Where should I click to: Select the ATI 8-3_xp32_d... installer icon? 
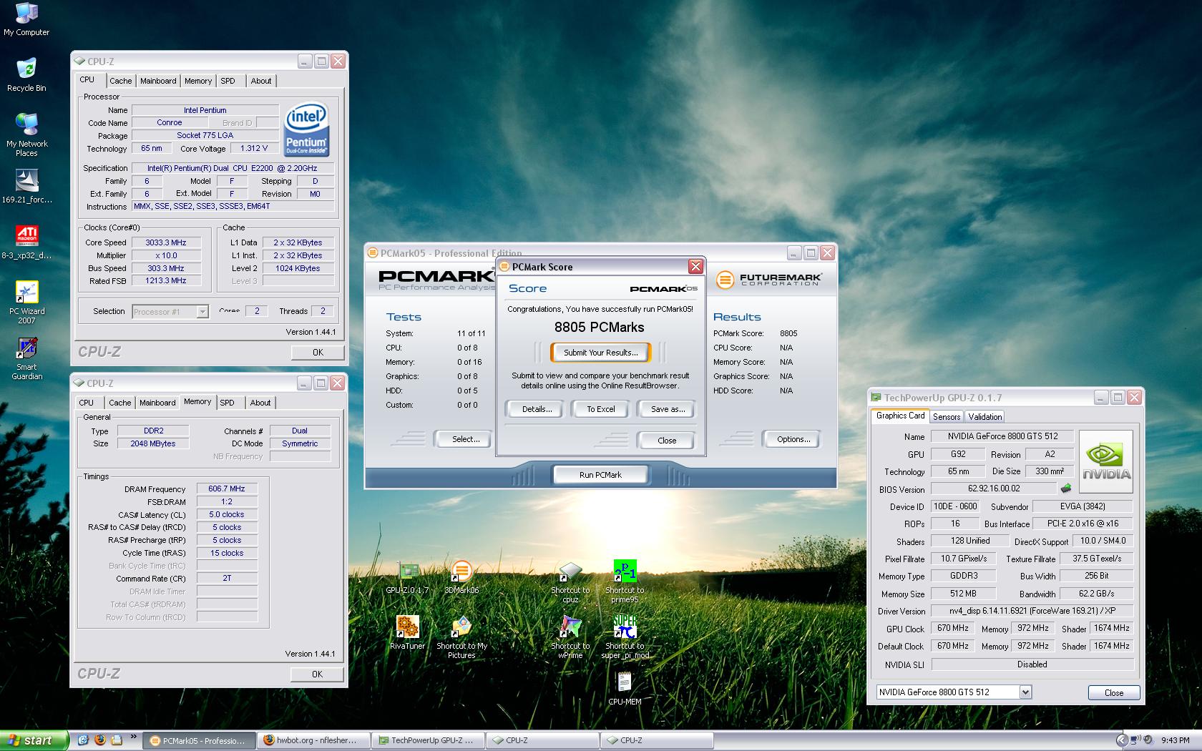26,242
